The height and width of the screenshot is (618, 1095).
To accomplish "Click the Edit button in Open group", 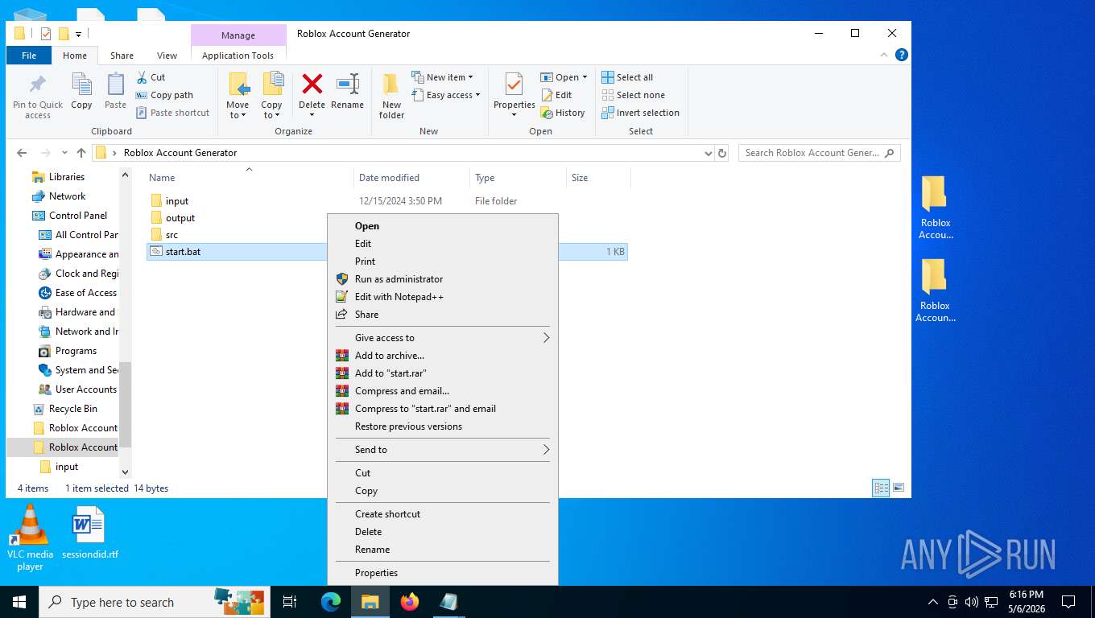I will click(556, 95).
